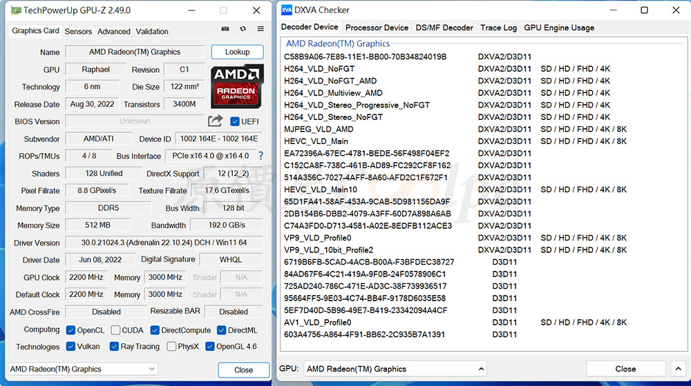Image resolution: width=691 pixels, height=386 pixels.
Task: Click the Digital Signature WHQL value
Action: coord(231,260)
